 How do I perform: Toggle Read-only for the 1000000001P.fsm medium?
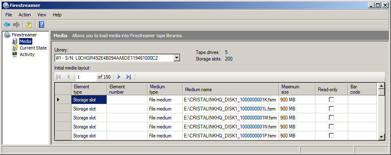331,135
